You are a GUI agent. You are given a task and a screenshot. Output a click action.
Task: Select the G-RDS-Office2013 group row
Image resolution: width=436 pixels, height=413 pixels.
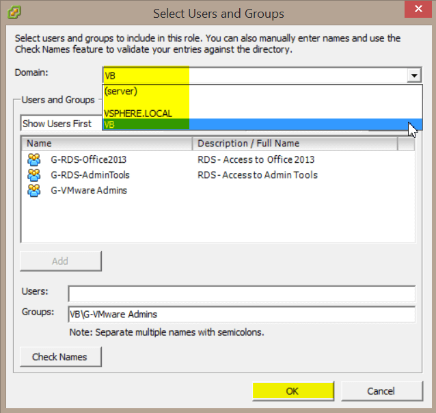point(218,159)
